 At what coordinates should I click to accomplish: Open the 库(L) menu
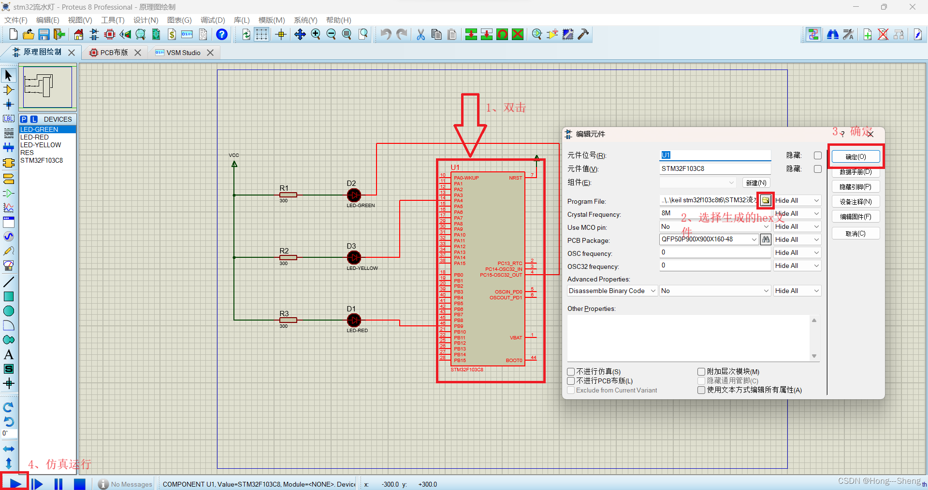(x=242, y=20)
